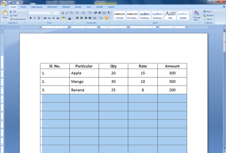Toggle Underline formatting
The image size is (226, 153).
pos(39,18)
